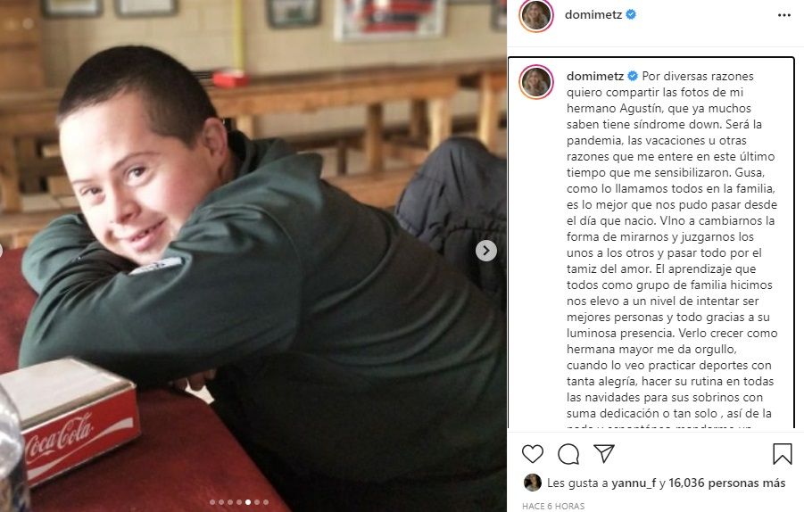
Task: Click domimetz avatar beside the caption
Action: pos(535,81)
